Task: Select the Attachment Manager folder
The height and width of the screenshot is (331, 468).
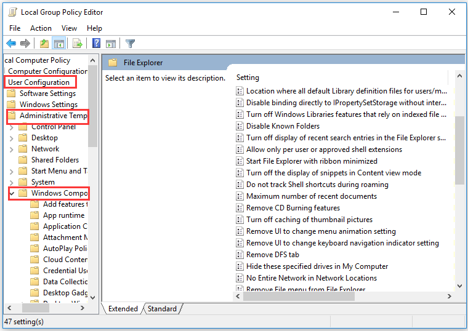Action: 65,237
